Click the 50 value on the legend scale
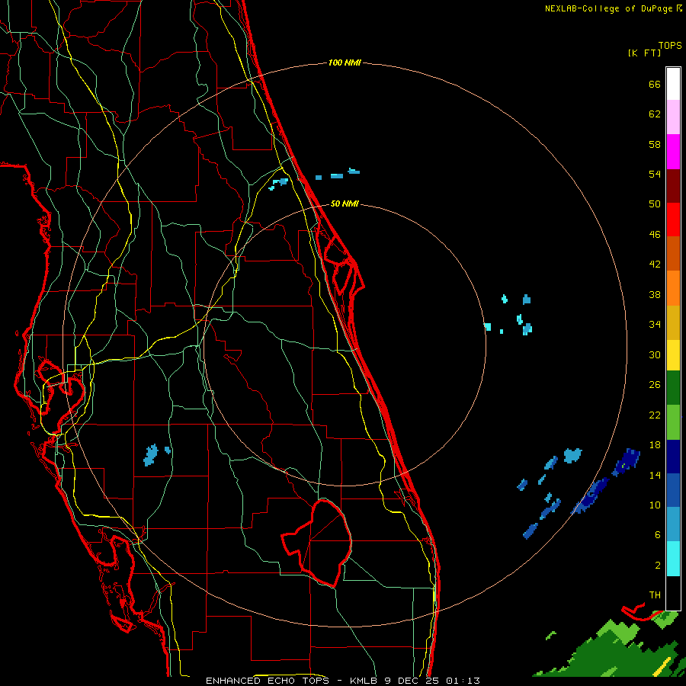This screenshot has height=686, width=686. (x=655, y=204)
